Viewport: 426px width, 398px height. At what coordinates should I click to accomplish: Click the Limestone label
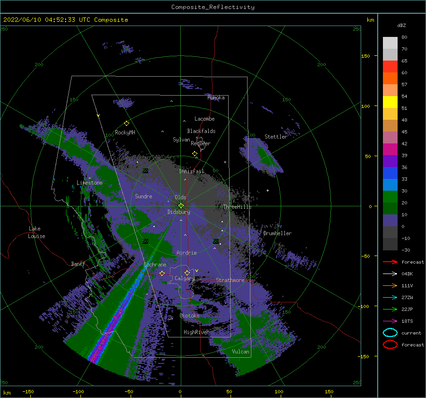[89, 183]
